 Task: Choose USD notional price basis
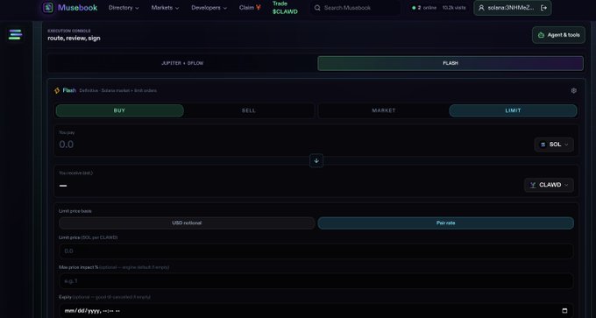tap(187, 223)
